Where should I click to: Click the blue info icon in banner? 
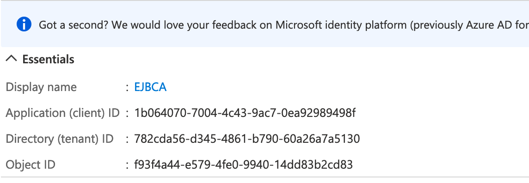(24, 24)
